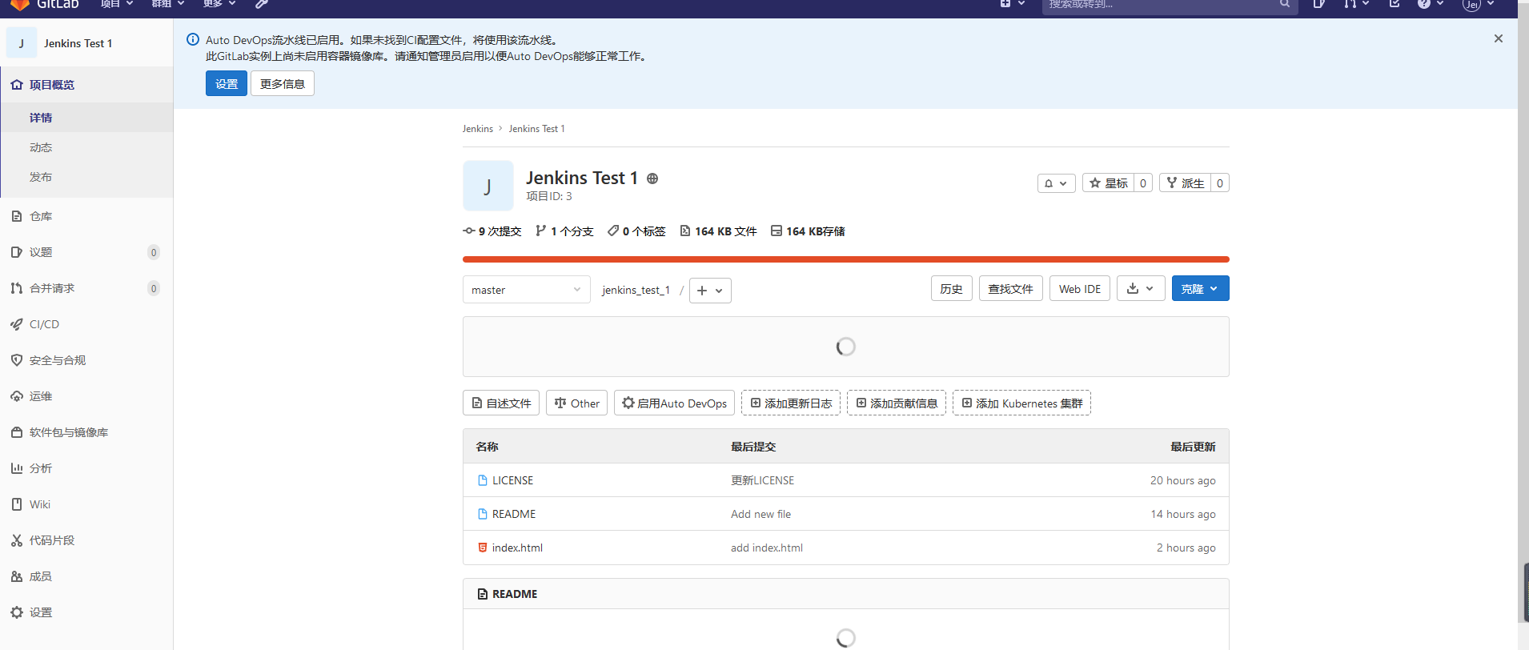Screen dimensions: 1529x650
Task: Open the user avatar menu
Action: click(1478, 4)
